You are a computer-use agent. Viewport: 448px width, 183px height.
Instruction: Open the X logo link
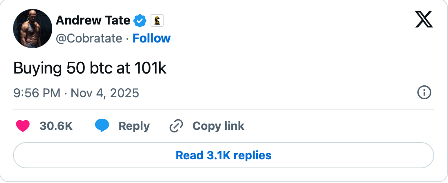424,19
